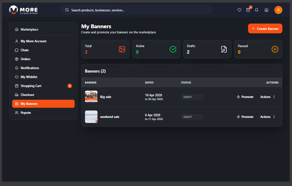The width and height of the screenshot is (292, 186).
Task: Click the Paused banners pause icon
Action: point(275,49)
